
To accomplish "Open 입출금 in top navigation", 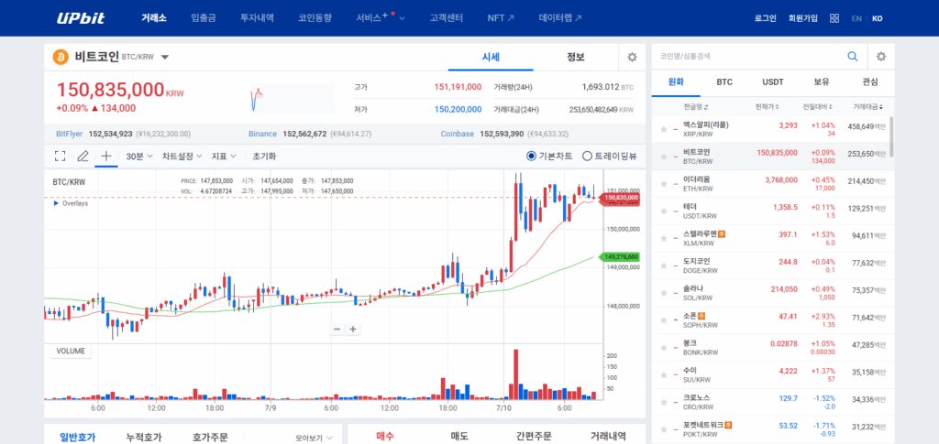I will pos(204,18).
